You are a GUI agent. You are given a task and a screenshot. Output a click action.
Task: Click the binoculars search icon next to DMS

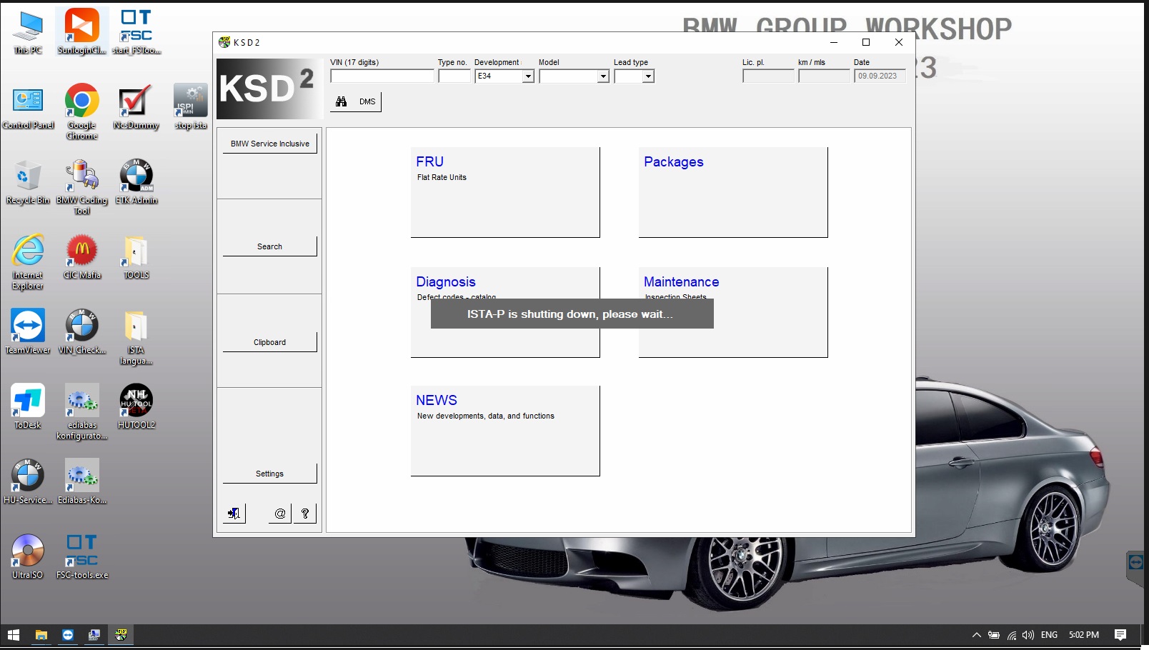click(x=342, y=101)
